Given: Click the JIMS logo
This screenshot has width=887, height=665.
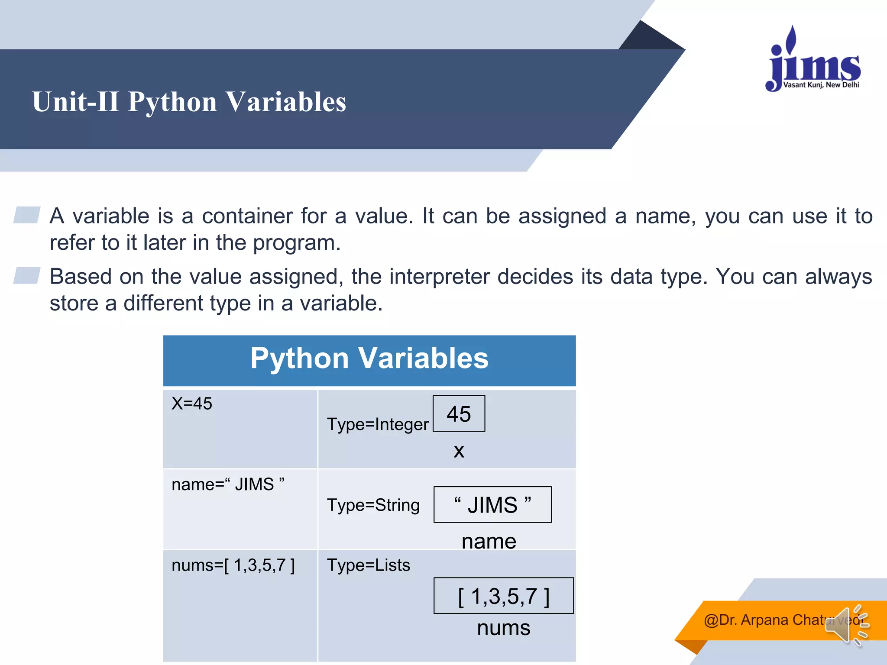Looking at the screenshot, I should tap(813, 58).
